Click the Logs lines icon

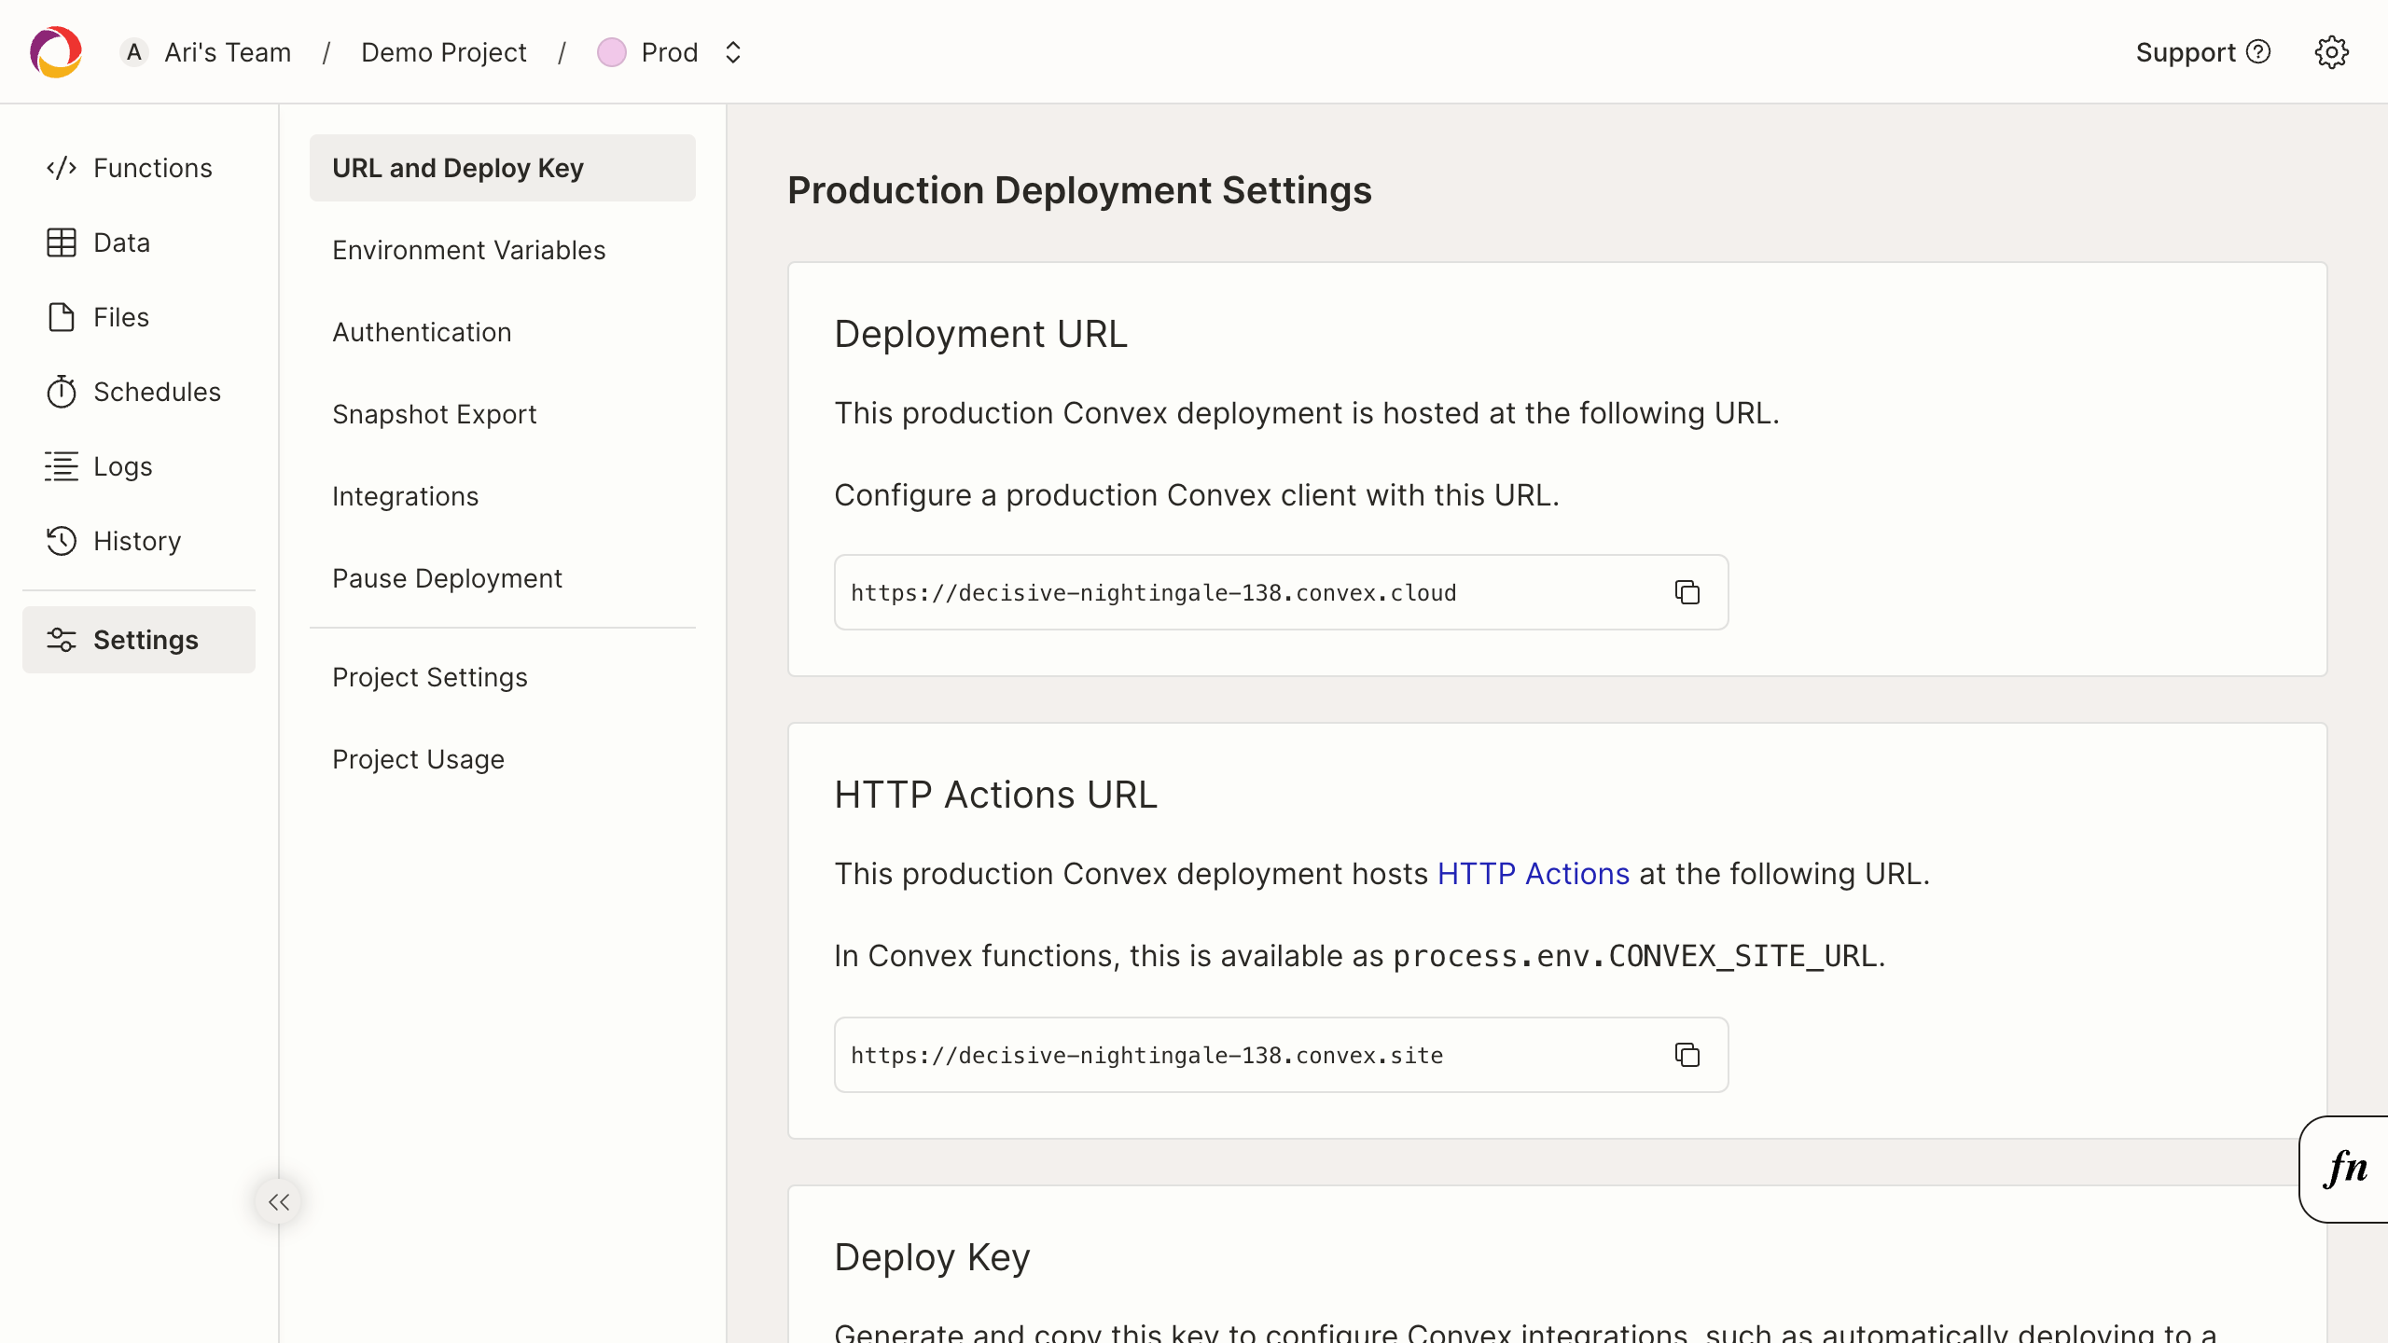[x=62, y=466]
